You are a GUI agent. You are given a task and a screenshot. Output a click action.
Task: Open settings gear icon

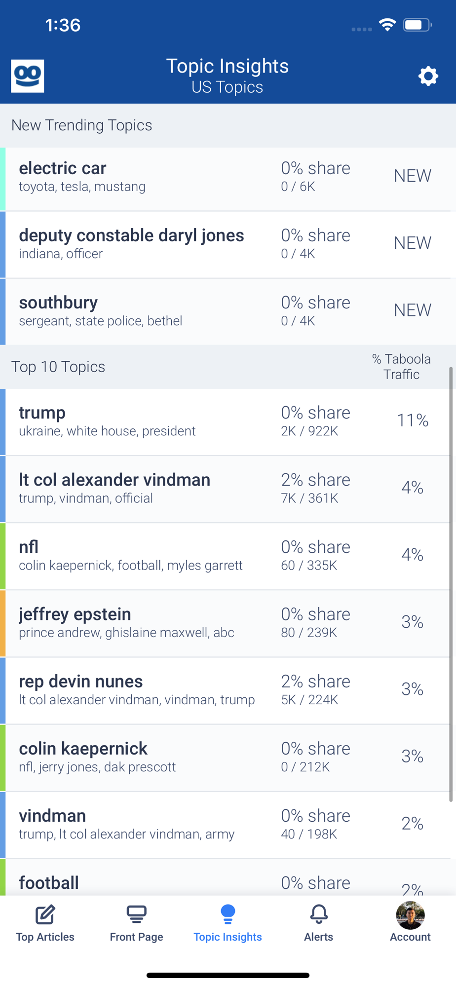coord(428,76)
